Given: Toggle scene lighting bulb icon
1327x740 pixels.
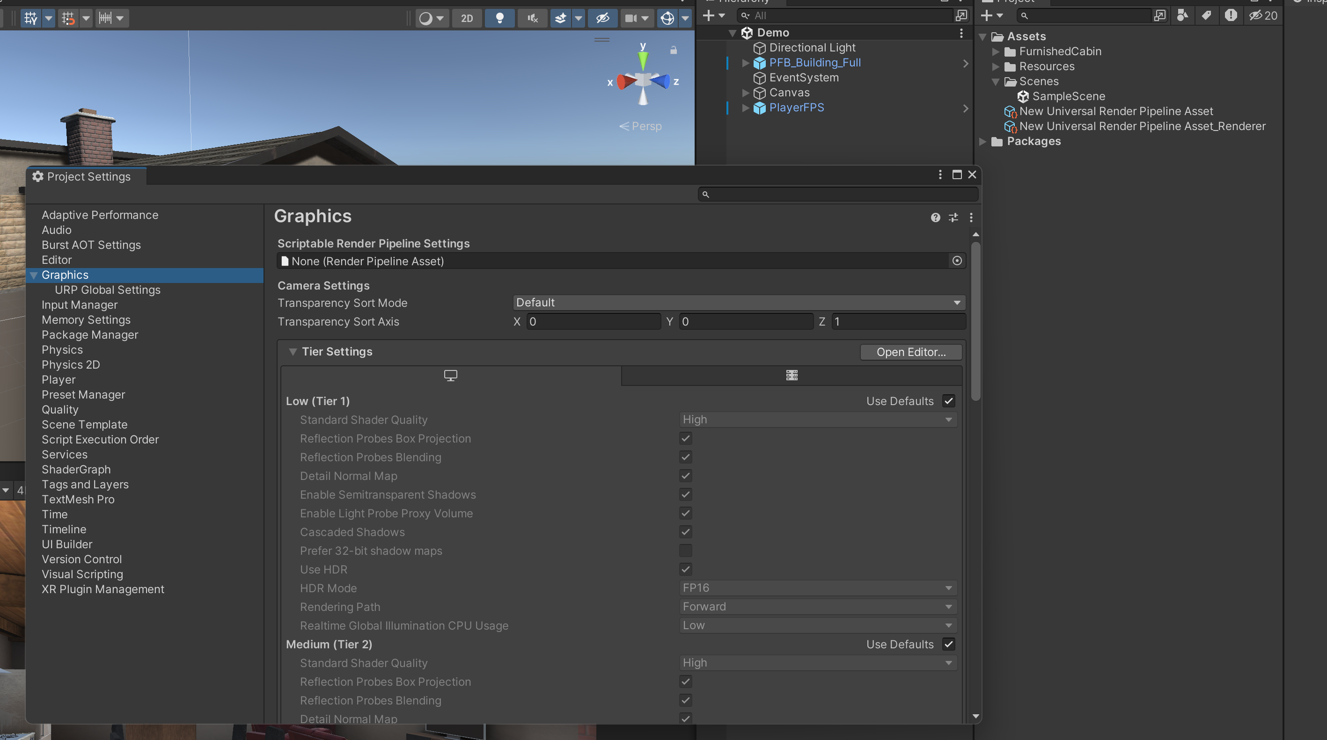Looking at the screenshot, I should (x=499, y=19).
